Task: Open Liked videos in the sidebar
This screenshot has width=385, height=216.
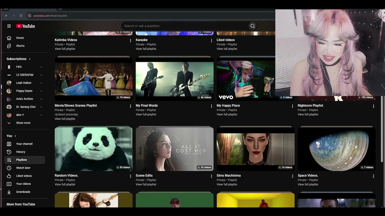Action: click(25, 176)
